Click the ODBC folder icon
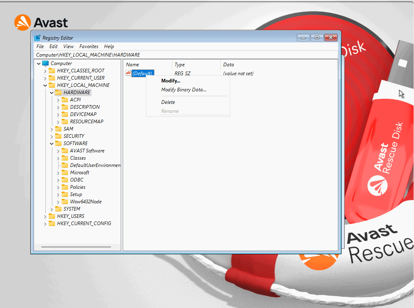The image size is (414, 308). pyautogui.click(x=65, y=180)
